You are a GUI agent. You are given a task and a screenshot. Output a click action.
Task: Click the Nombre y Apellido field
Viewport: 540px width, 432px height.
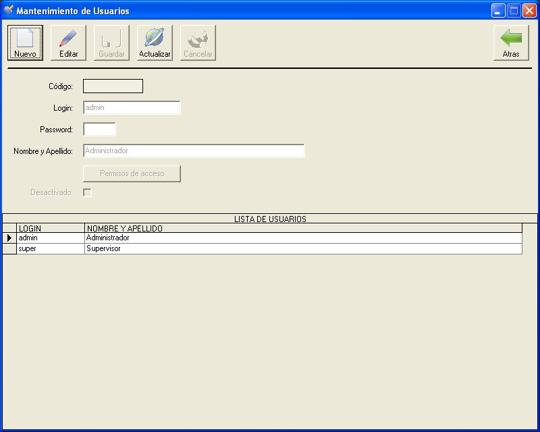click(x=194, y=151)
